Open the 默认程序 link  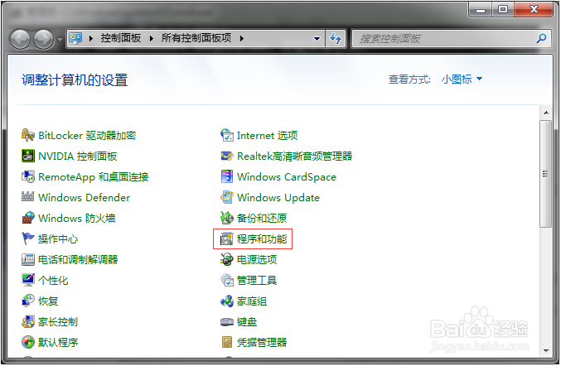(58, 343)
